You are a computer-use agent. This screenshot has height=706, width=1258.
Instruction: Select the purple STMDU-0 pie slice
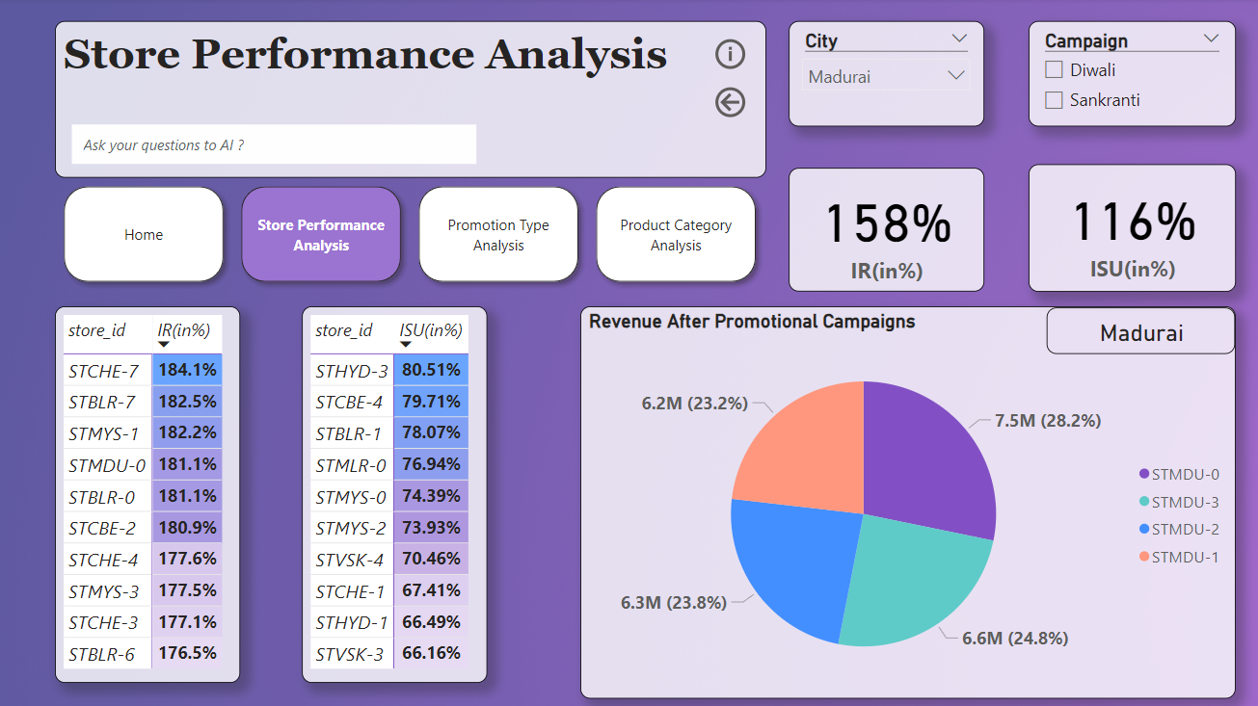[x=925, y=453]
